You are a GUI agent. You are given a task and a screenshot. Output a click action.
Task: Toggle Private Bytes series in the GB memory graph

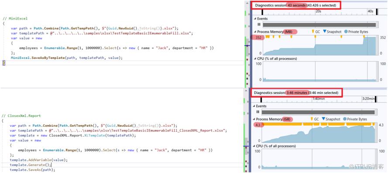point(345,119)
